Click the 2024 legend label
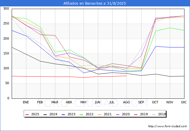Viewport: 190px width, 131px height. (53, 114)
